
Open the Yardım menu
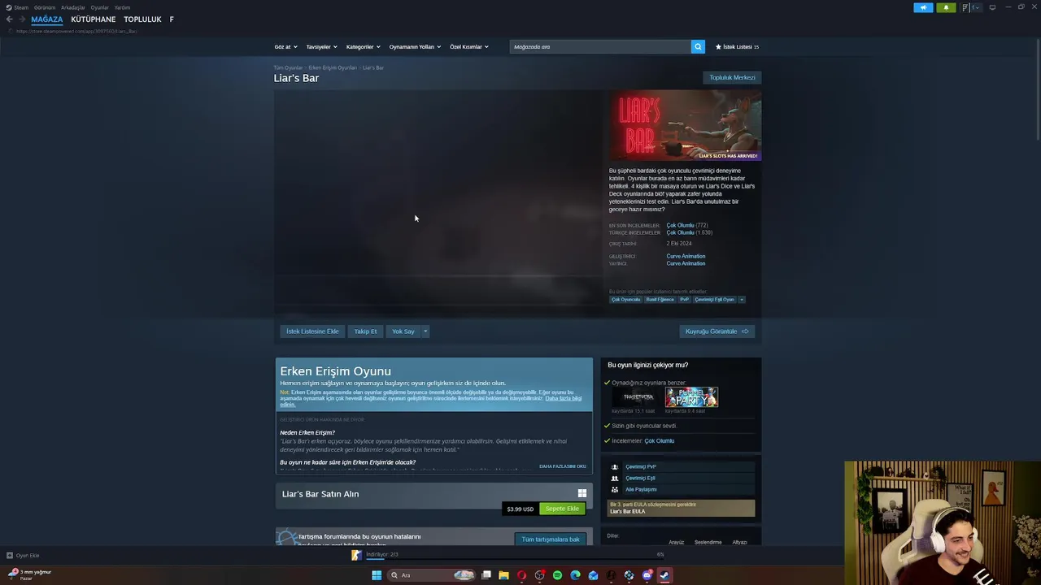coord(122,7)
